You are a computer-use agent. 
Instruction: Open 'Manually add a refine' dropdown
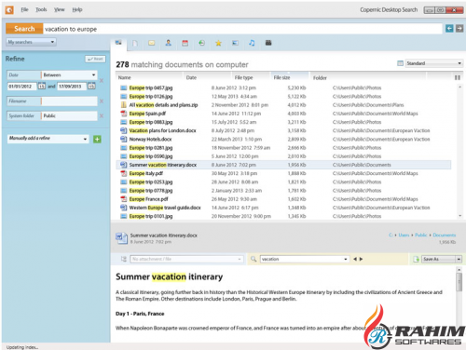point(48,139)
